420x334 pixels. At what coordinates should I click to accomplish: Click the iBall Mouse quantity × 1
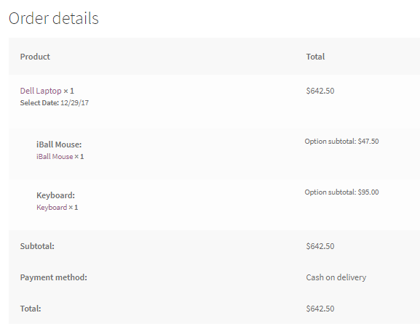point(79,157)
